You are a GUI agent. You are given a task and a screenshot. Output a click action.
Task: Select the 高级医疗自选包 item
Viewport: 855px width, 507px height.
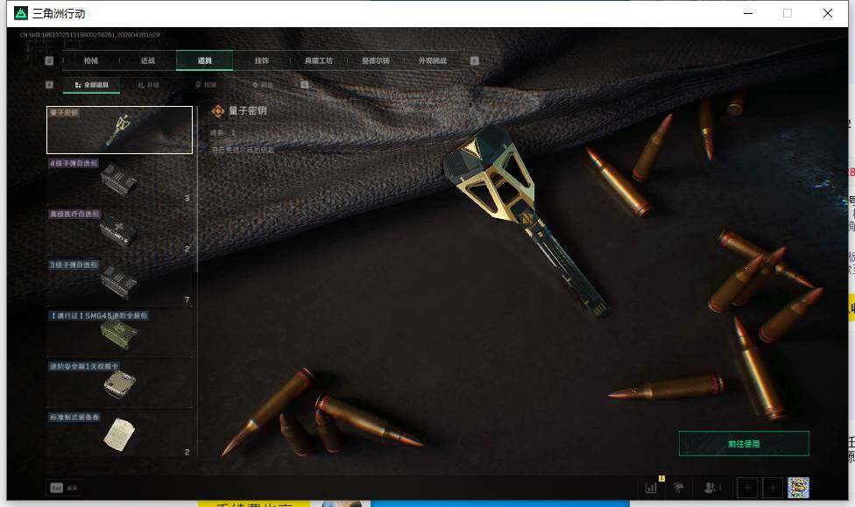tap(119, 231)
